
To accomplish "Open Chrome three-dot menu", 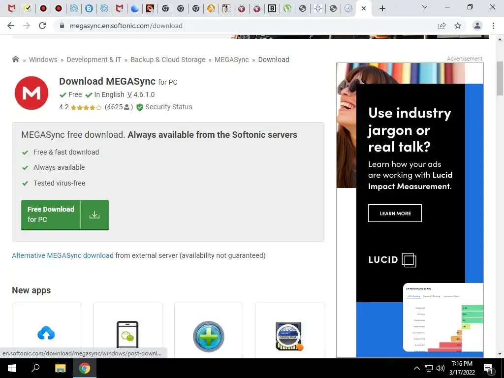I will [493, 26].
